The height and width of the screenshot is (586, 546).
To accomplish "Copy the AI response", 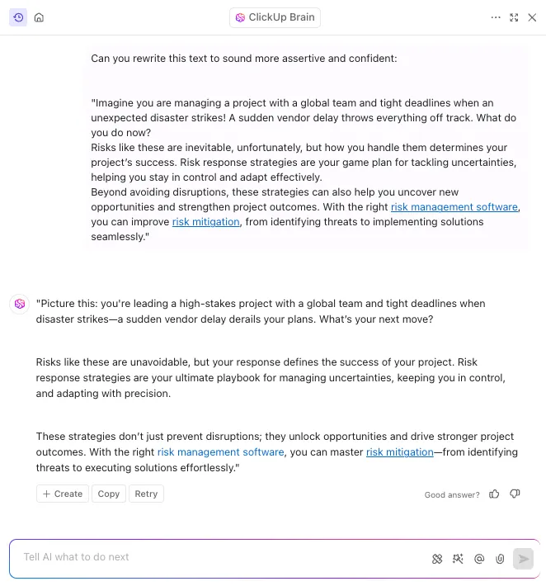I will pyautogui.click(x=109, y=494).
